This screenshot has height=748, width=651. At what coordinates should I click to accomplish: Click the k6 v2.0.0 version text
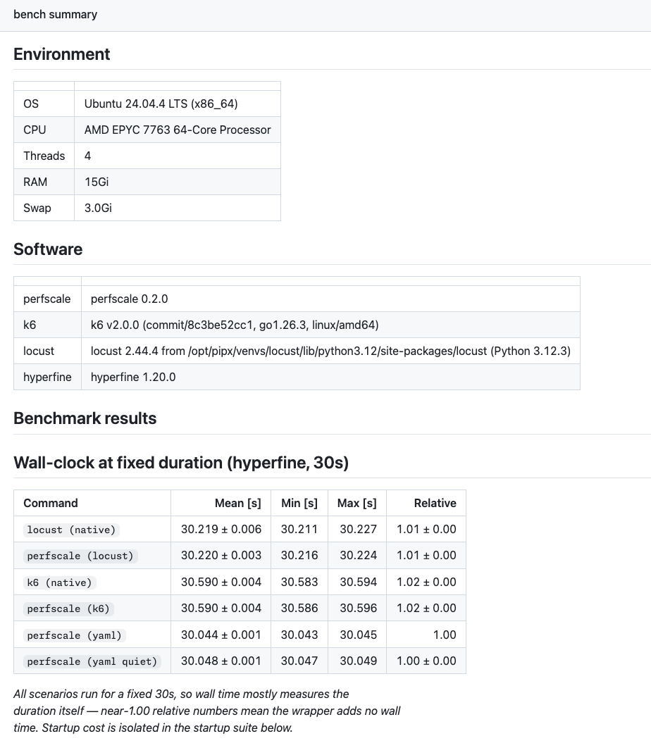[x=235, y=325]
